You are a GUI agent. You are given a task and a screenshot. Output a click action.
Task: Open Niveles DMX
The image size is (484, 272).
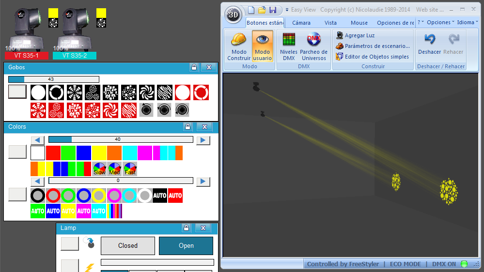(289, 46)
